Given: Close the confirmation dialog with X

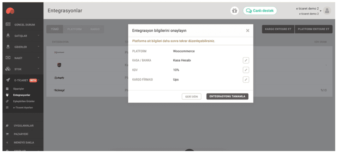Looking at the screenshot, I should click(x=247, y=31).
